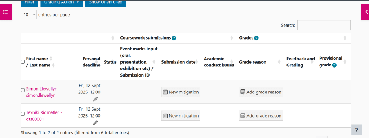Select Simon Llewellyn's row checkbox

point(23,90)
